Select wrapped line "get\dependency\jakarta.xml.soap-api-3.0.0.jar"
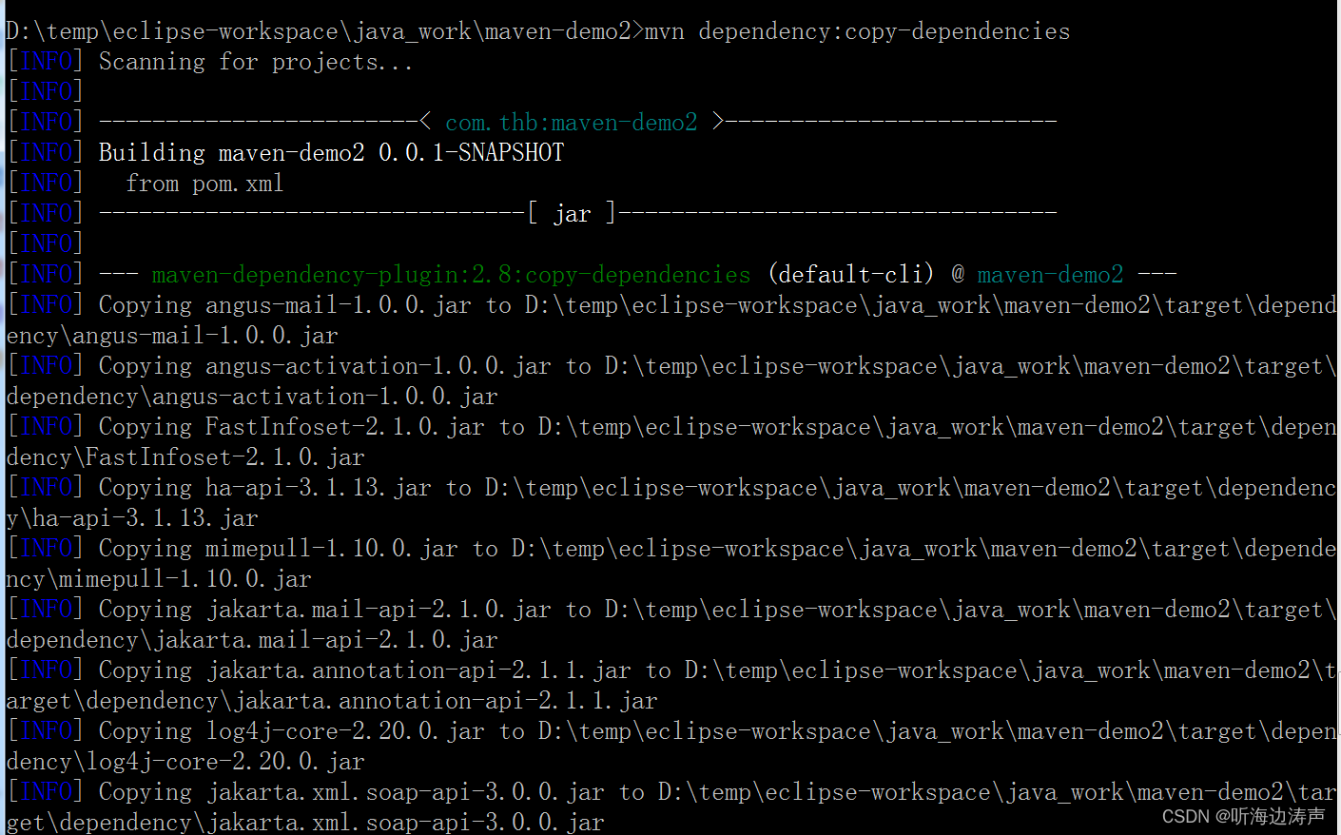Screen dimensions: 1341x835 pos(305,823)
